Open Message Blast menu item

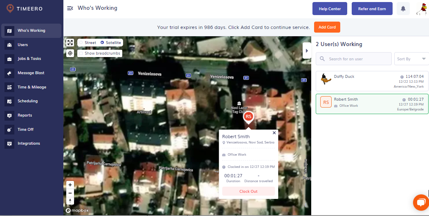click(x=31, y=73)
